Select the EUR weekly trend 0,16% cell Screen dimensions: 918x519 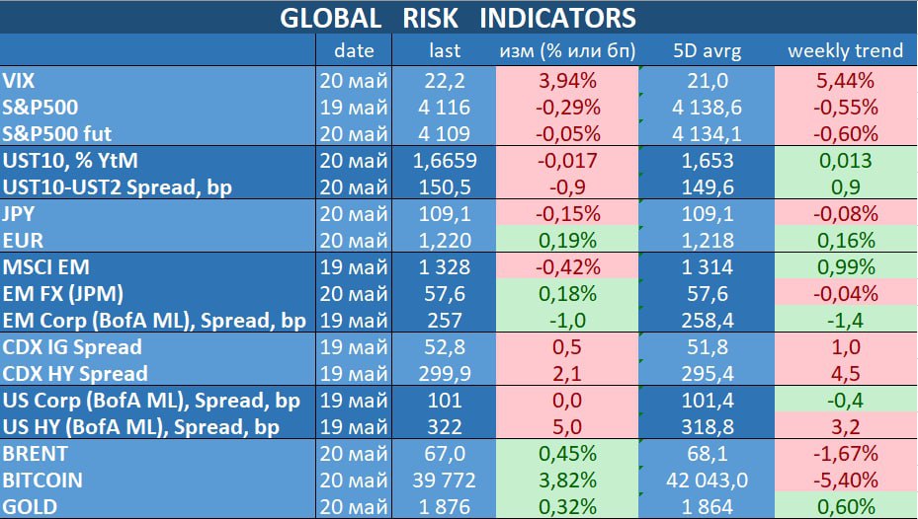click(846, 240)
